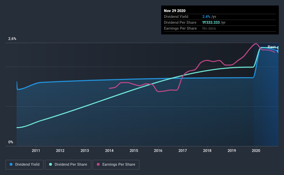Click the ₩333.333 Dividend Per Share value
284x175 pixels.
(211, 22)
